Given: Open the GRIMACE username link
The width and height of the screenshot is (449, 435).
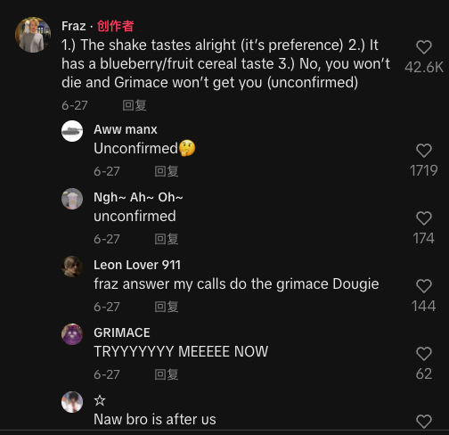Looking at the screenshot, I should 122,332.
